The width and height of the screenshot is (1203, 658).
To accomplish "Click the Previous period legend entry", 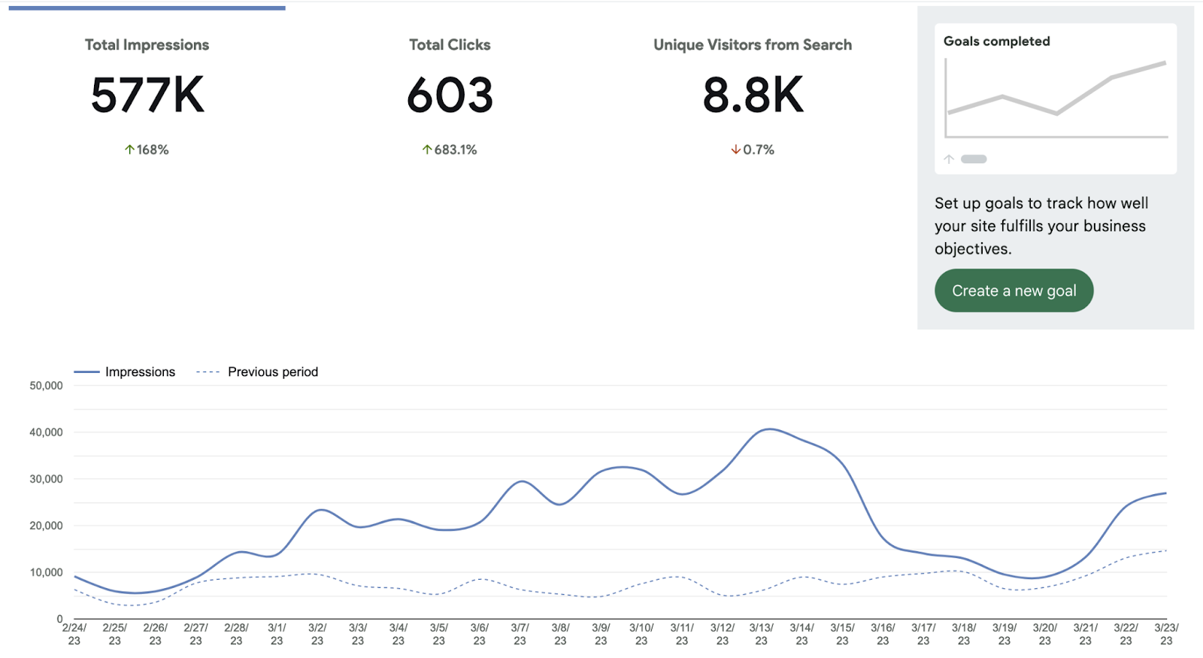I will (x=257, y=371).
